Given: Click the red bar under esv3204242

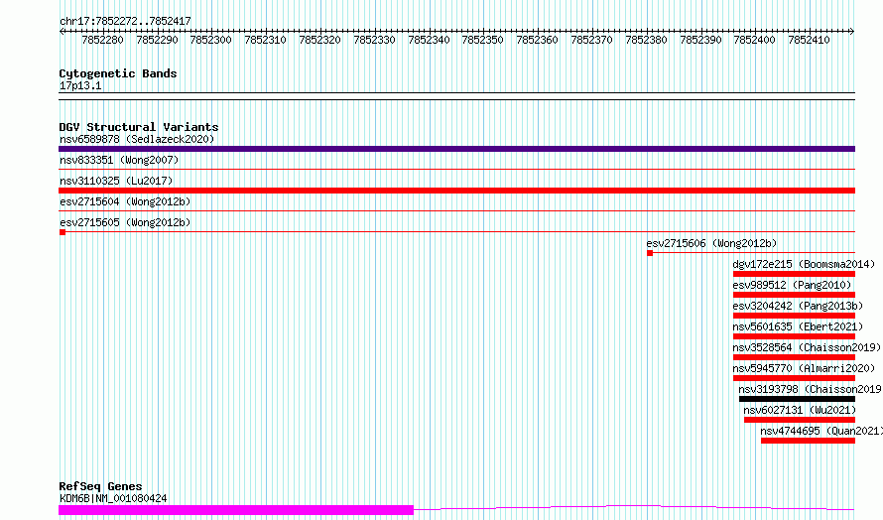Looking at the screenshot, I should [794, 316].
